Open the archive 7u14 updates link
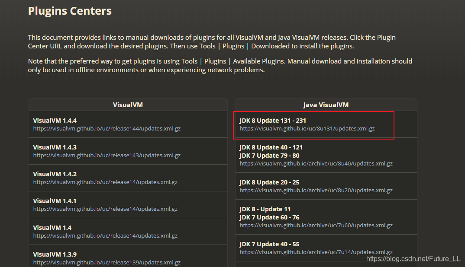The width and height of the screenshot is (465, 267). pos(316,252)
